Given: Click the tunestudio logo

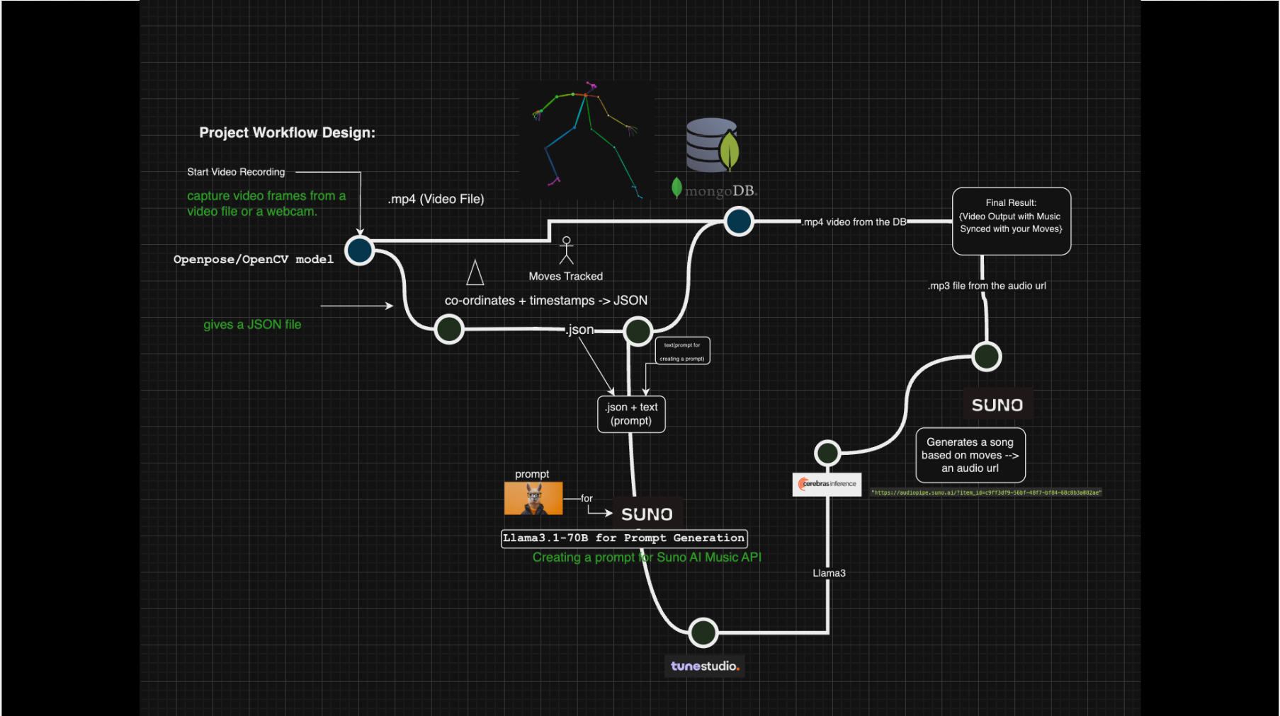Looking at the screenshot, I should (x=704, y=666).
